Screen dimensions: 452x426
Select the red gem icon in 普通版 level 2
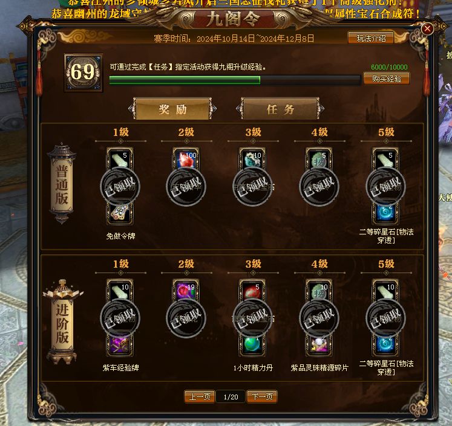pyautogui.click(x=186, y=159)
